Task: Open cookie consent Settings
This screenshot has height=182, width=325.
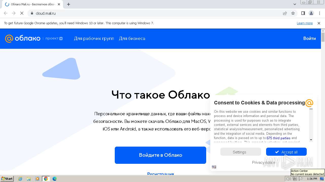Action: pos(240,152)
